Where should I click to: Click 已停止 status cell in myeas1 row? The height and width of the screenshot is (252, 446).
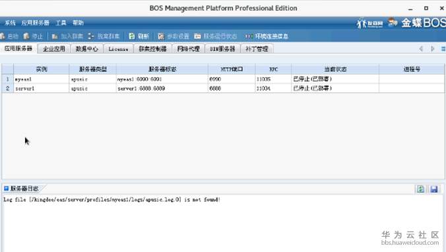tap(335, 79)
